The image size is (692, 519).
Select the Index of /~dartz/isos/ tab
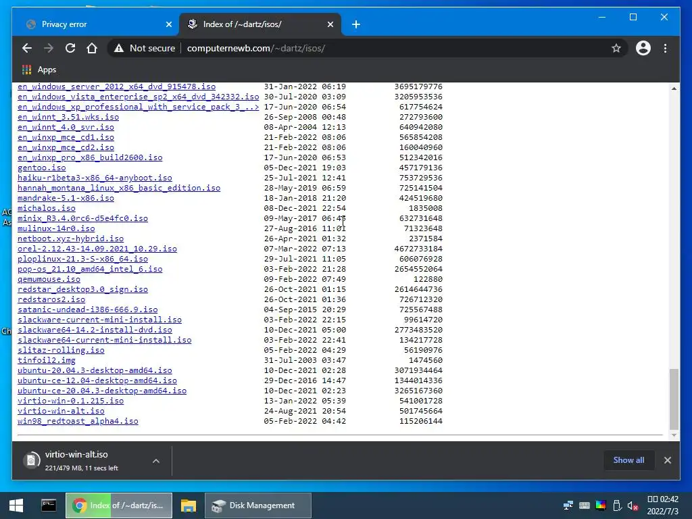tap(260, 24)
